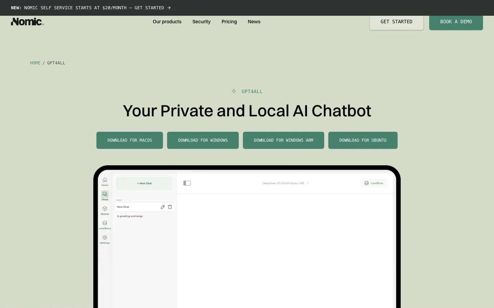Go to the Pricing page
The image size is (494, 308).
point(229,22)
